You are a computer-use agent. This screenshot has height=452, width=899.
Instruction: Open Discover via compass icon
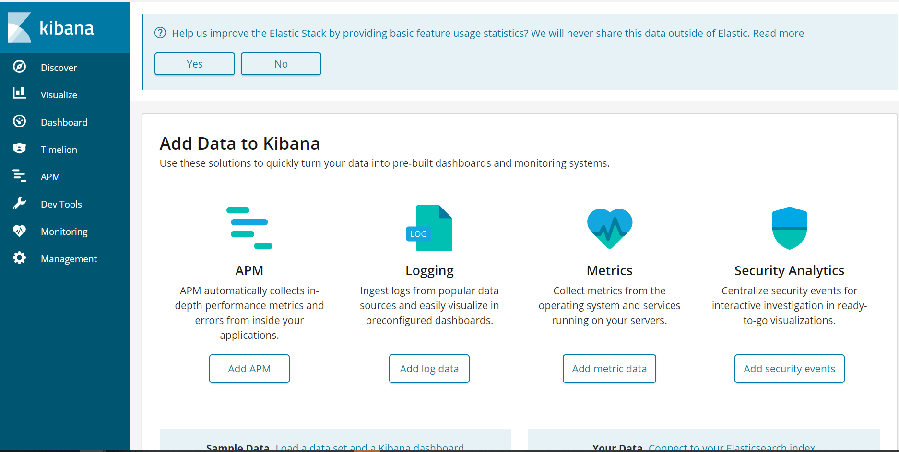pyautogui.click(x=20, y=67)
